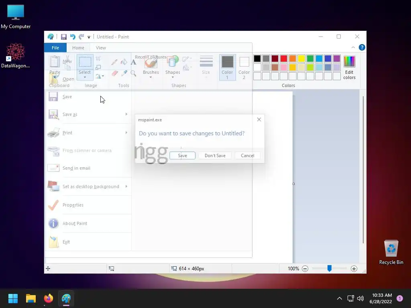Click the zoom slider thumb

(x=329, y=268)
